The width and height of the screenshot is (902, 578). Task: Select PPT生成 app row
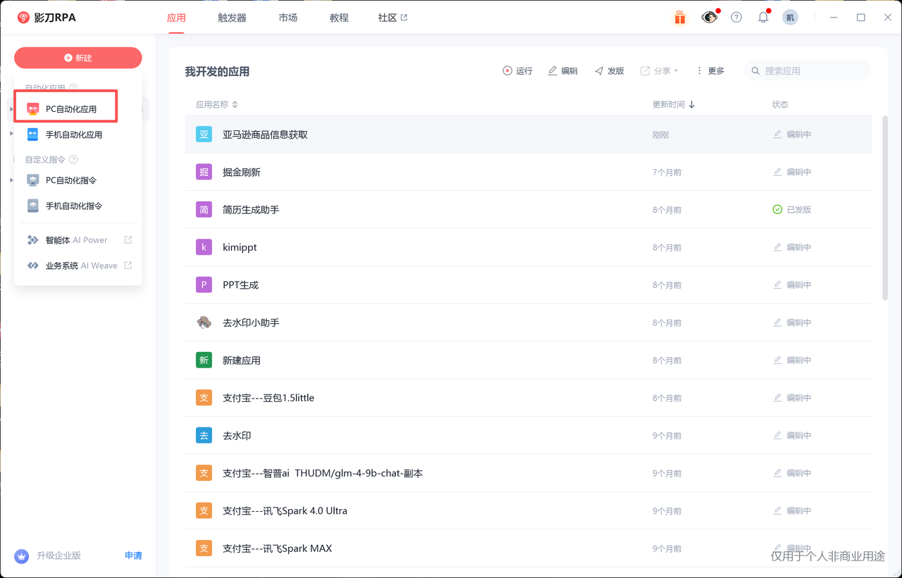(x=528, y=285)
